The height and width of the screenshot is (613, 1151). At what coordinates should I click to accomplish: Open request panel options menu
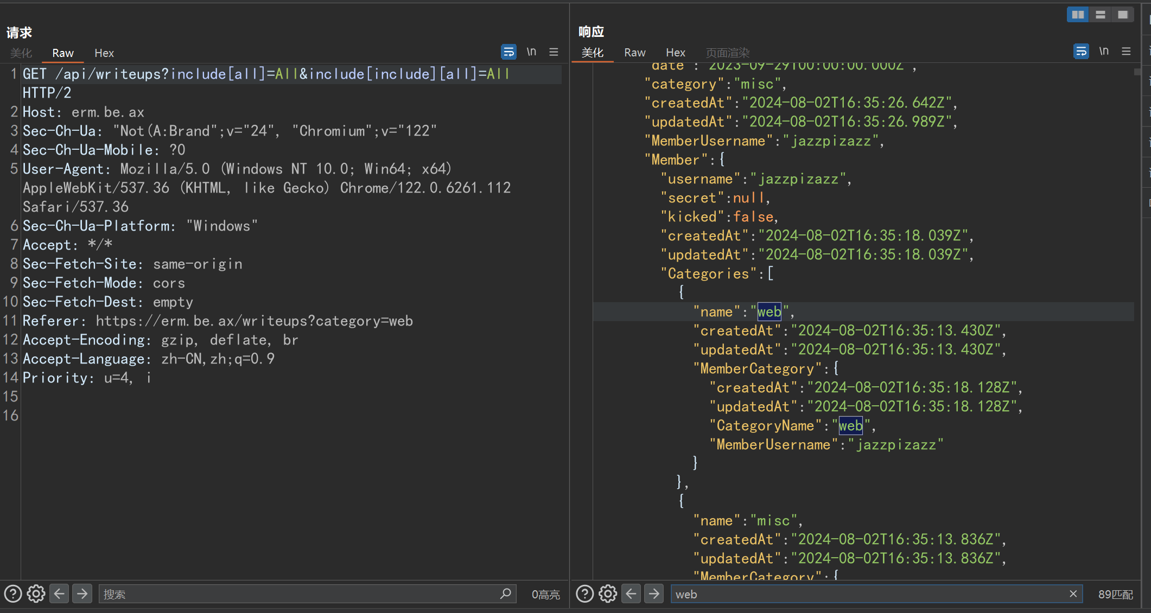pyautogui.click(x=554, y=52)
